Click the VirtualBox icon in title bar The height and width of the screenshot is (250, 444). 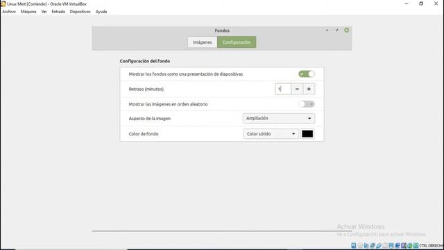3,4
